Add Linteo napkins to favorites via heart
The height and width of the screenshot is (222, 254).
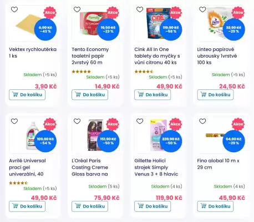202,9
